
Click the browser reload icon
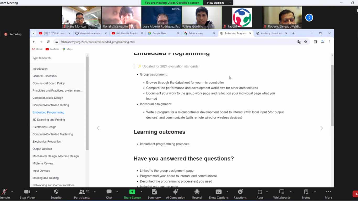[x=48, y=42]
